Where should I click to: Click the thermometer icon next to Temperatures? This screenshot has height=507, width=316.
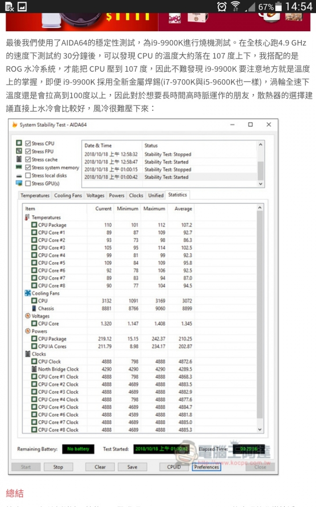(27, 217)
